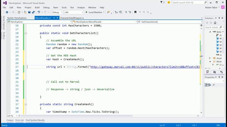This screenshot has height=127, width=227.
Task: Open the Analyze menu
Action: click(x=81, y=7)
